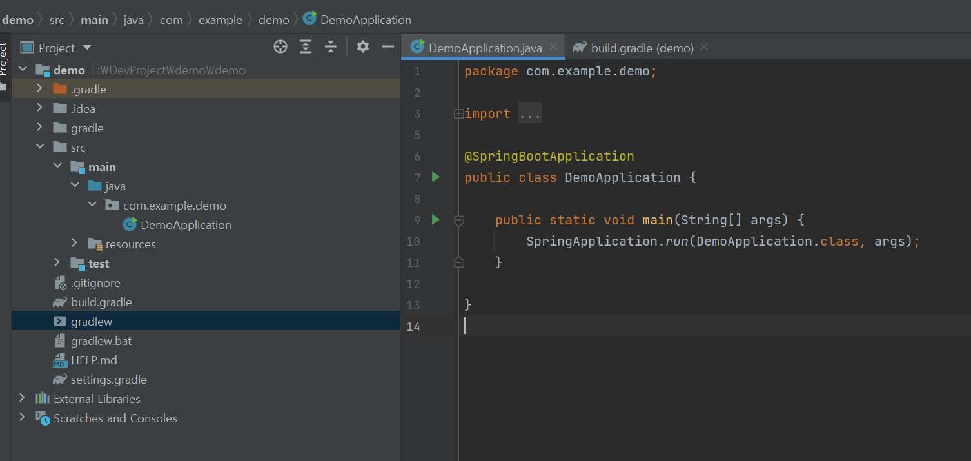Click the resources folder icon
This screenshot has width=971, height=461.
(95, 244)
